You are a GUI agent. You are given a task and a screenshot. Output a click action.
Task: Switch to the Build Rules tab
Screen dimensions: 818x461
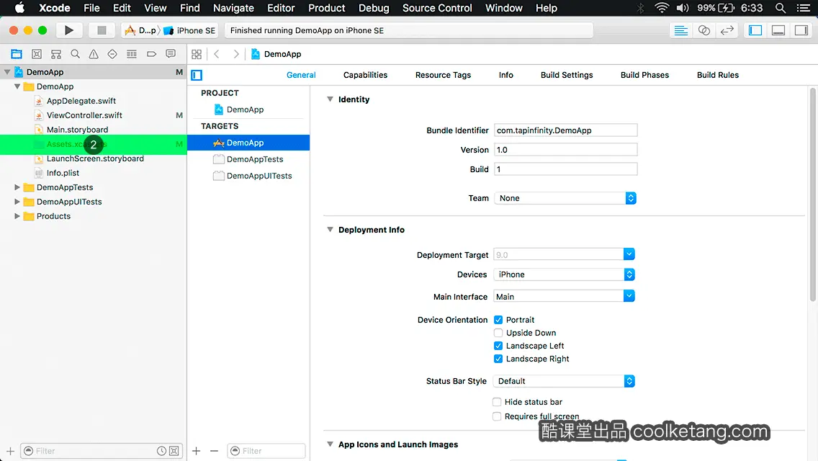(717, 75)
